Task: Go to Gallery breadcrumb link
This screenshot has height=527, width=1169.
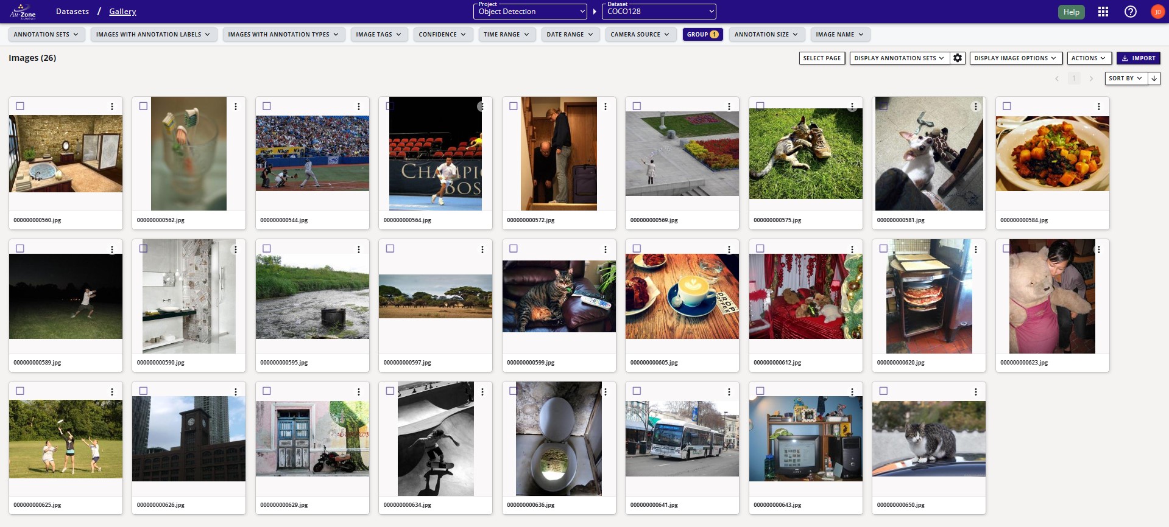Action: tap(122, 12)
